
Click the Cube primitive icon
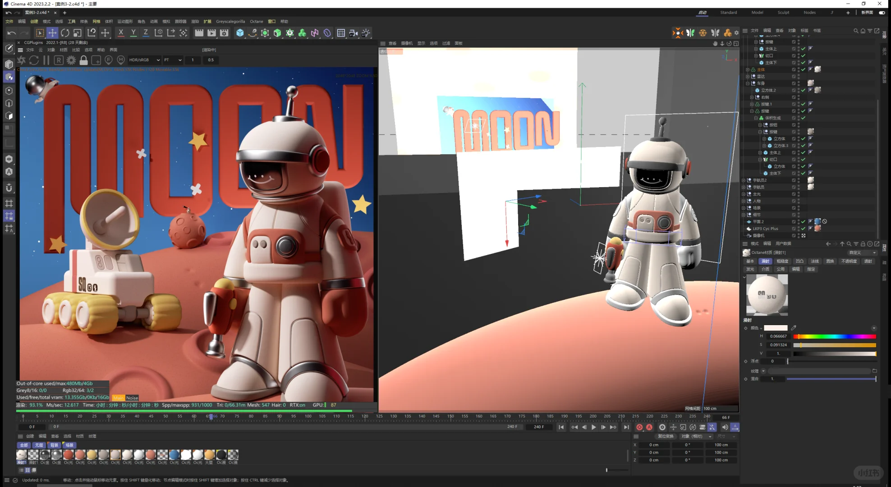(x=240, y=33)
